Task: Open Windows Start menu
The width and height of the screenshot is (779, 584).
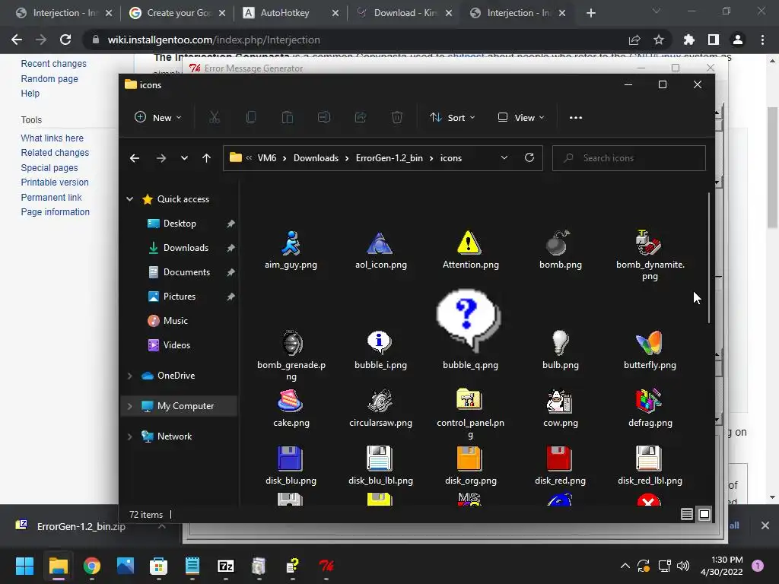Action: pos(24,566)
